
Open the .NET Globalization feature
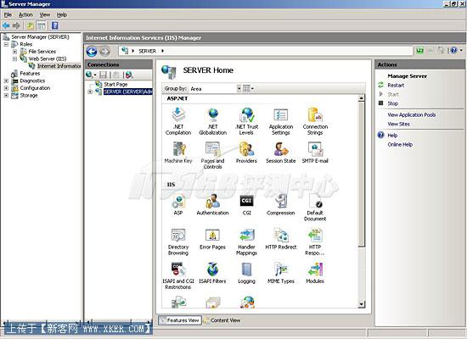point(212,122)
